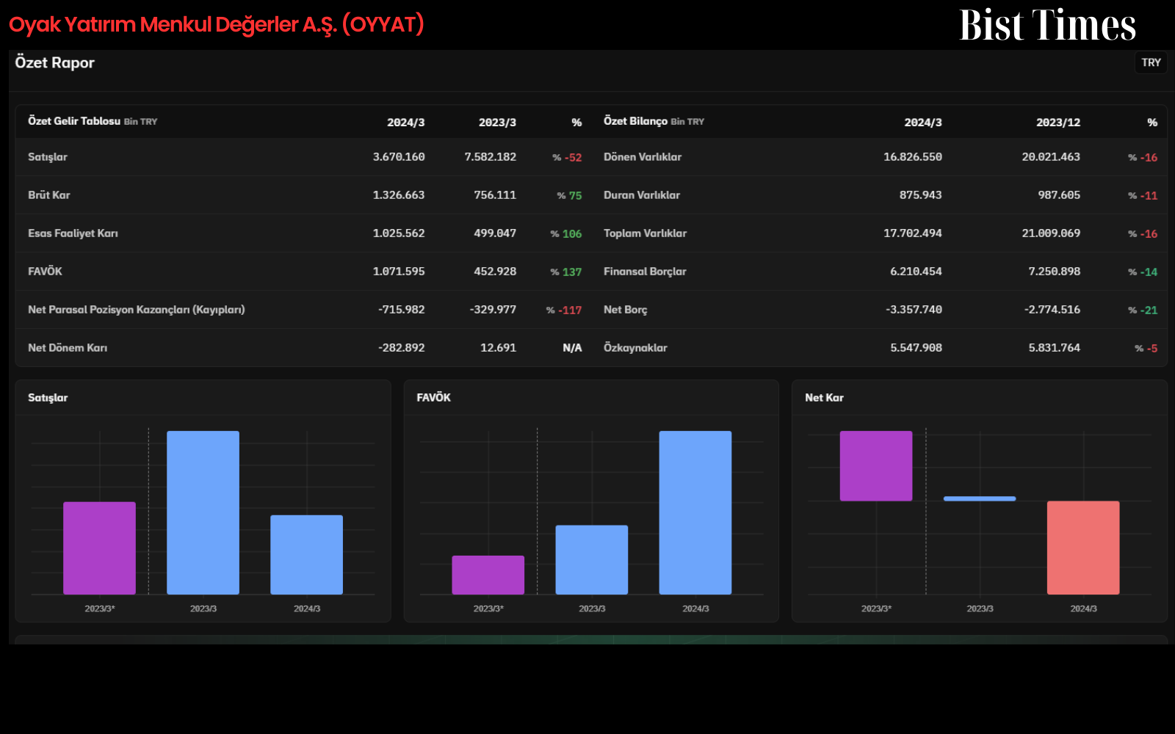The image size is (1175, 734).
Task: Select the Esas Faaliyet Karı row label
Action: point(73,233)
